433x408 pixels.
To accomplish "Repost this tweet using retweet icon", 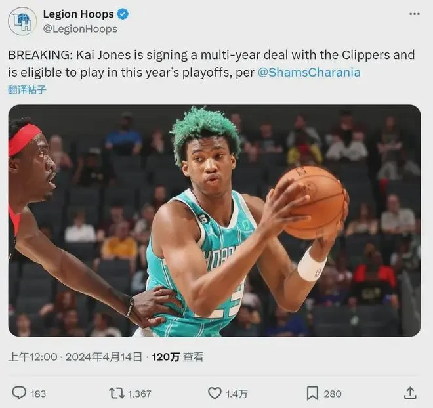I will [117, 393].
